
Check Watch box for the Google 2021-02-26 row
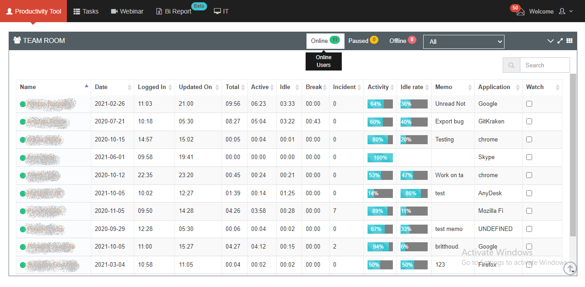[x=529, y=104]
